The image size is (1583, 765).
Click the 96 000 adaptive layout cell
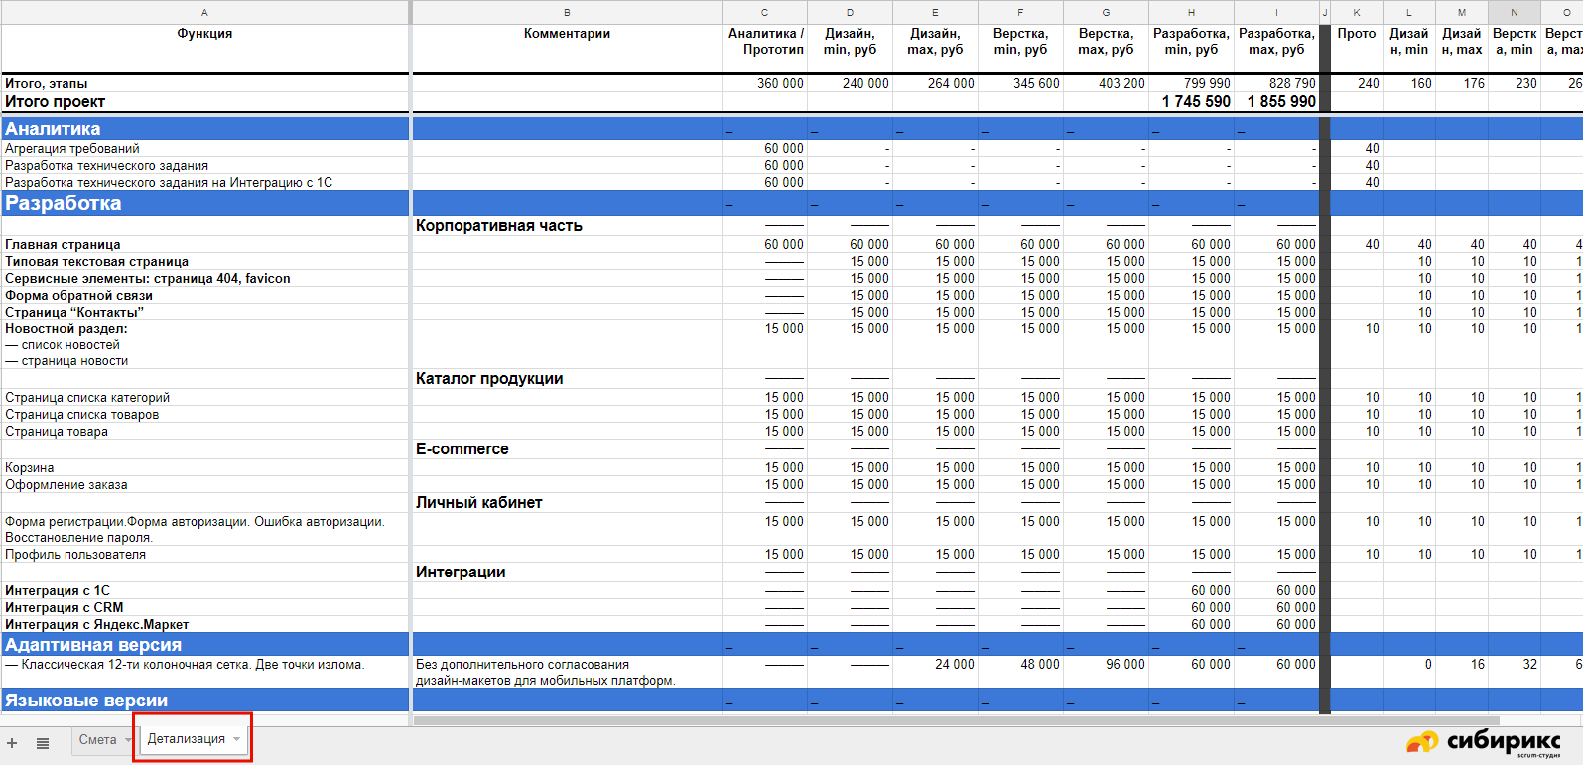coord(1106,672)
